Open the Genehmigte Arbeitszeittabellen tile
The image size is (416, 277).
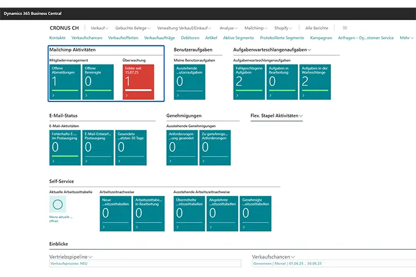pyautogui.click(x=256, y=213)
